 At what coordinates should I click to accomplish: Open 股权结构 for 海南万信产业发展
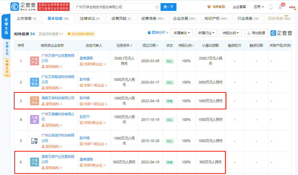click(x=52, y=168)
